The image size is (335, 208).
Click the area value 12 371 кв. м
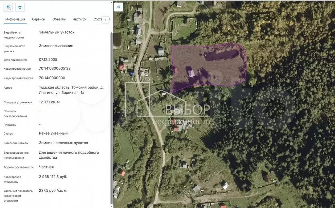pos(49,102)
